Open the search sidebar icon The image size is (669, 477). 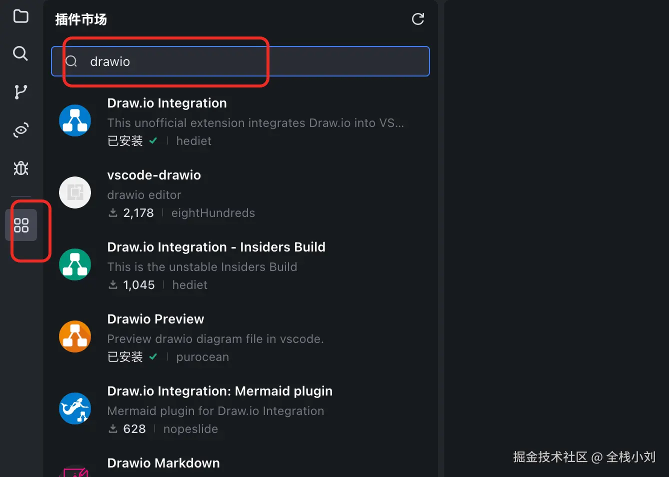click(20, 53)
